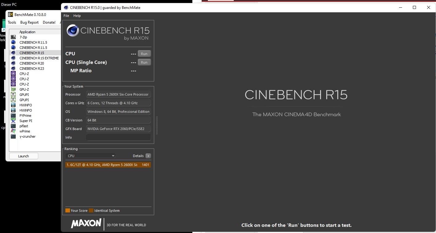Select y-cruncher in the BenchMate list
The image size is (436, 233).
(27, 136)
